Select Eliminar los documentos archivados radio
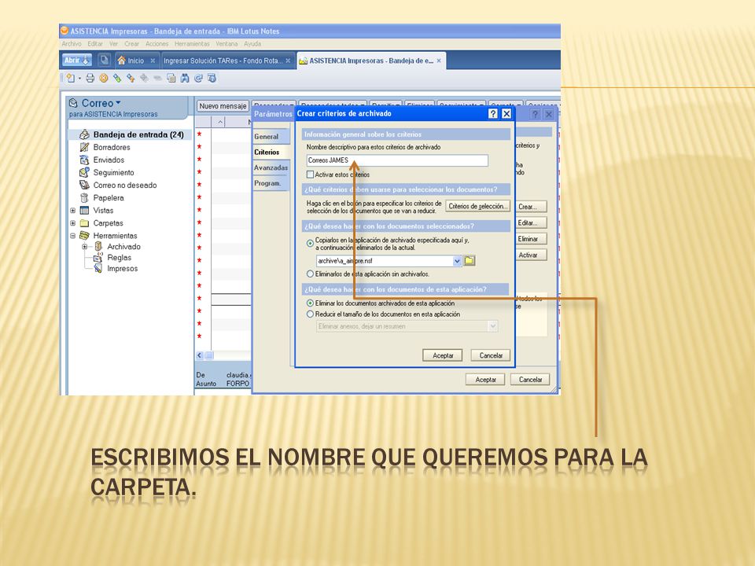 point(310,303)
